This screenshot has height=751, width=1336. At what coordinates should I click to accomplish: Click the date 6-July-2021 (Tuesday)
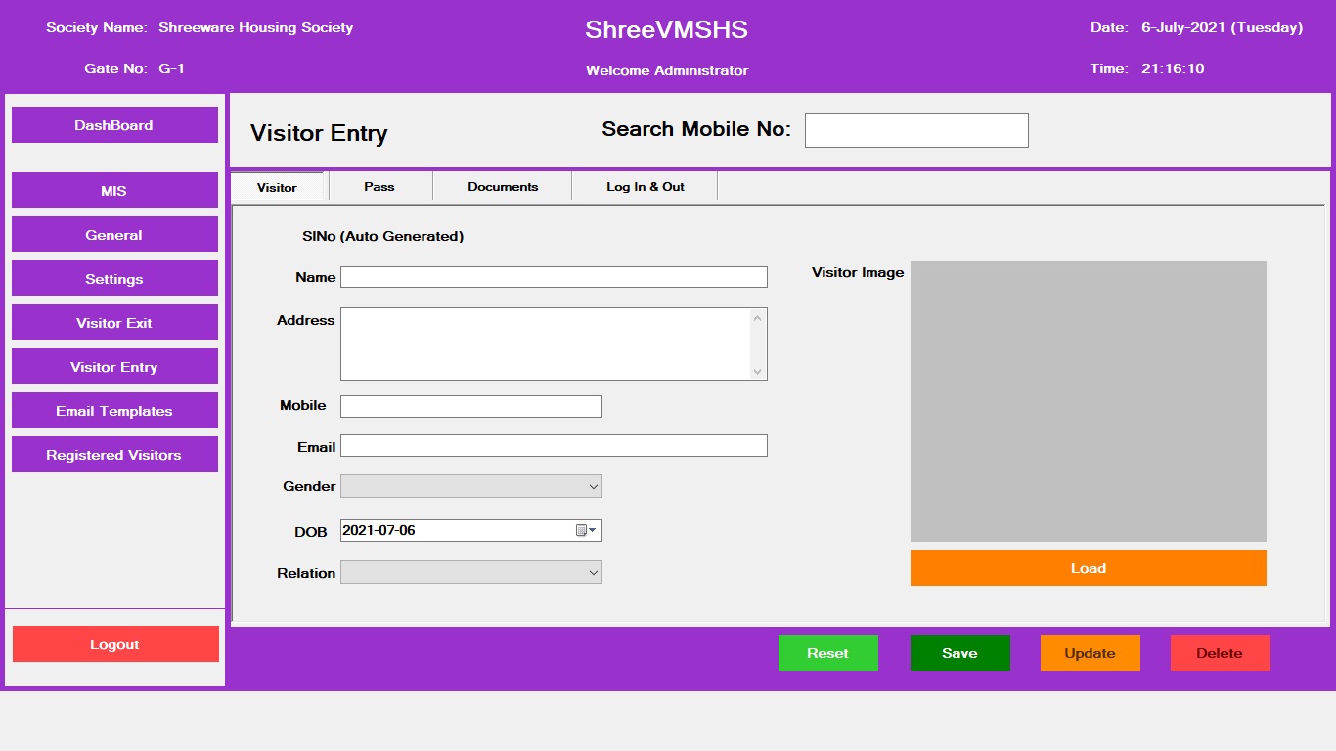1223,27
